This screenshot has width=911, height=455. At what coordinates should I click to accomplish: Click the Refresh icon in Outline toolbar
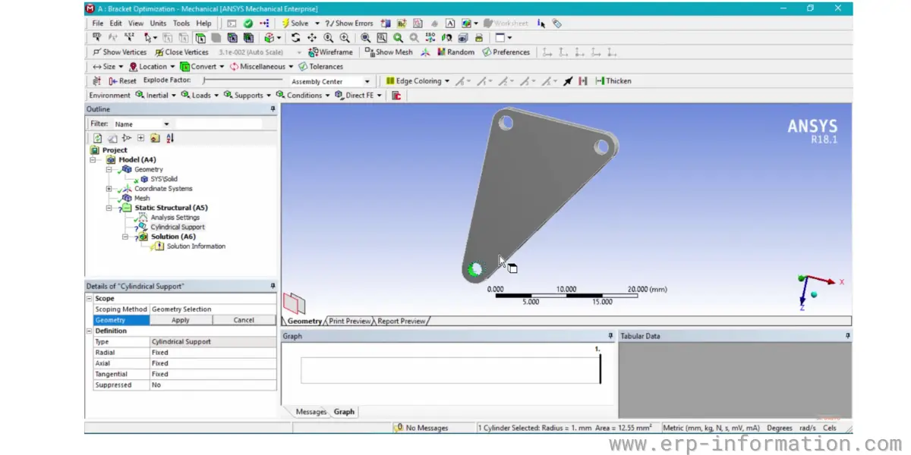98,138
